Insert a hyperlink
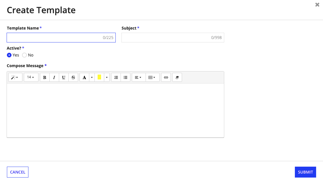This screenshot has width=323, height=183. (x=166, y=77)
